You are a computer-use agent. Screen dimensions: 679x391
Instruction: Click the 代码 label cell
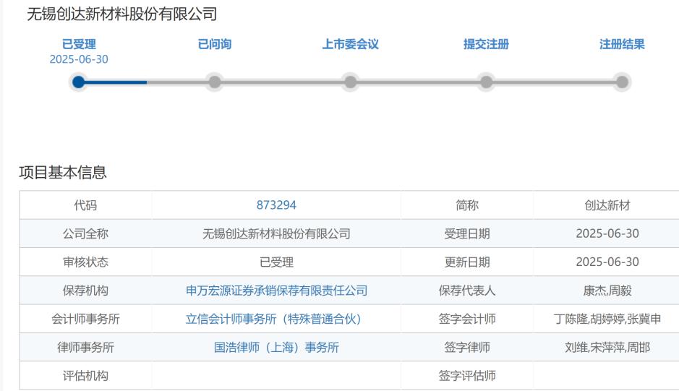(x=85, y=205)
